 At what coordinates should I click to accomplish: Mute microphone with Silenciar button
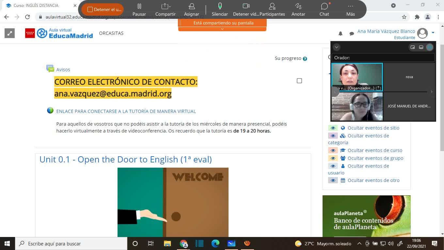coord(220,9)
